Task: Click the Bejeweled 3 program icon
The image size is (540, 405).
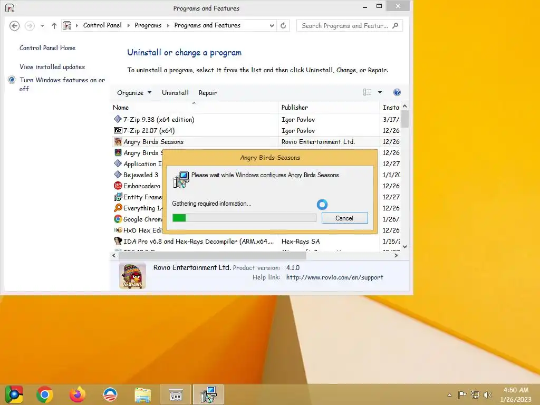Action: coord(118,175)
